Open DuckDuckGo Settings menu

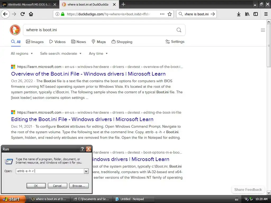pyautogui.click(x=175, y=41)
